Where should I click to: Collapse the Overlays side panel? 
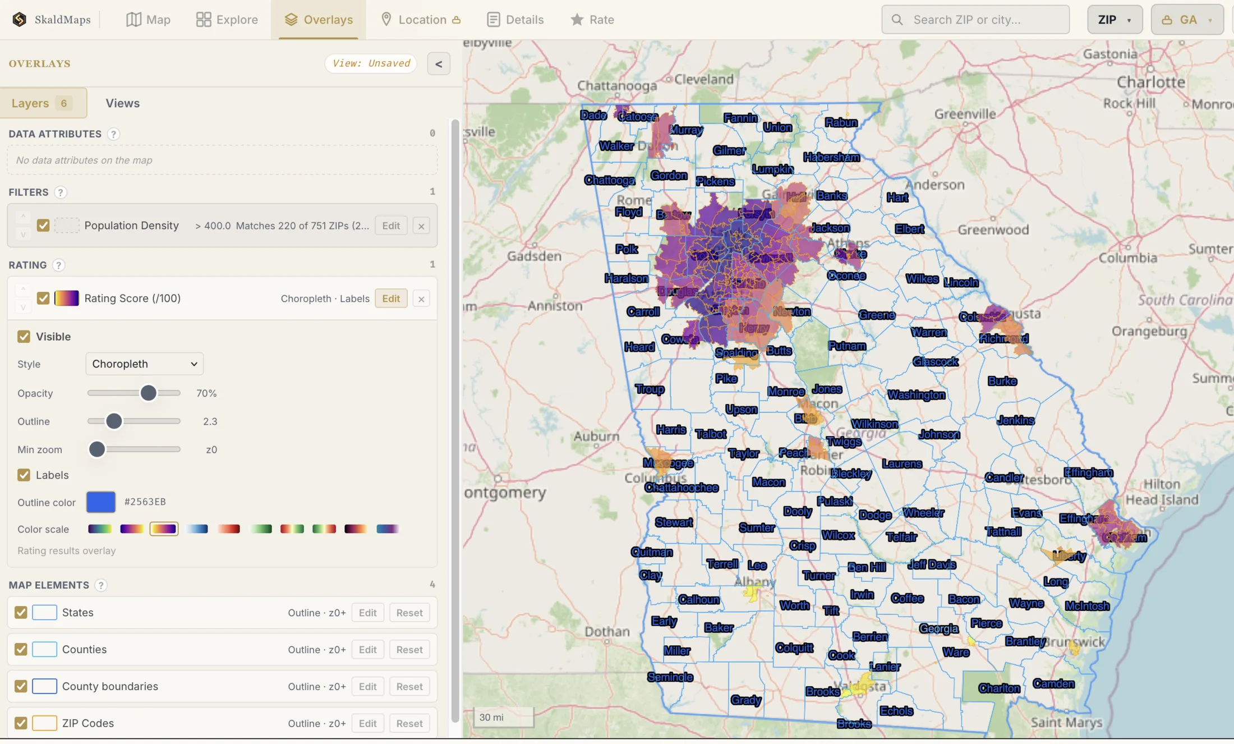point(439,64)
